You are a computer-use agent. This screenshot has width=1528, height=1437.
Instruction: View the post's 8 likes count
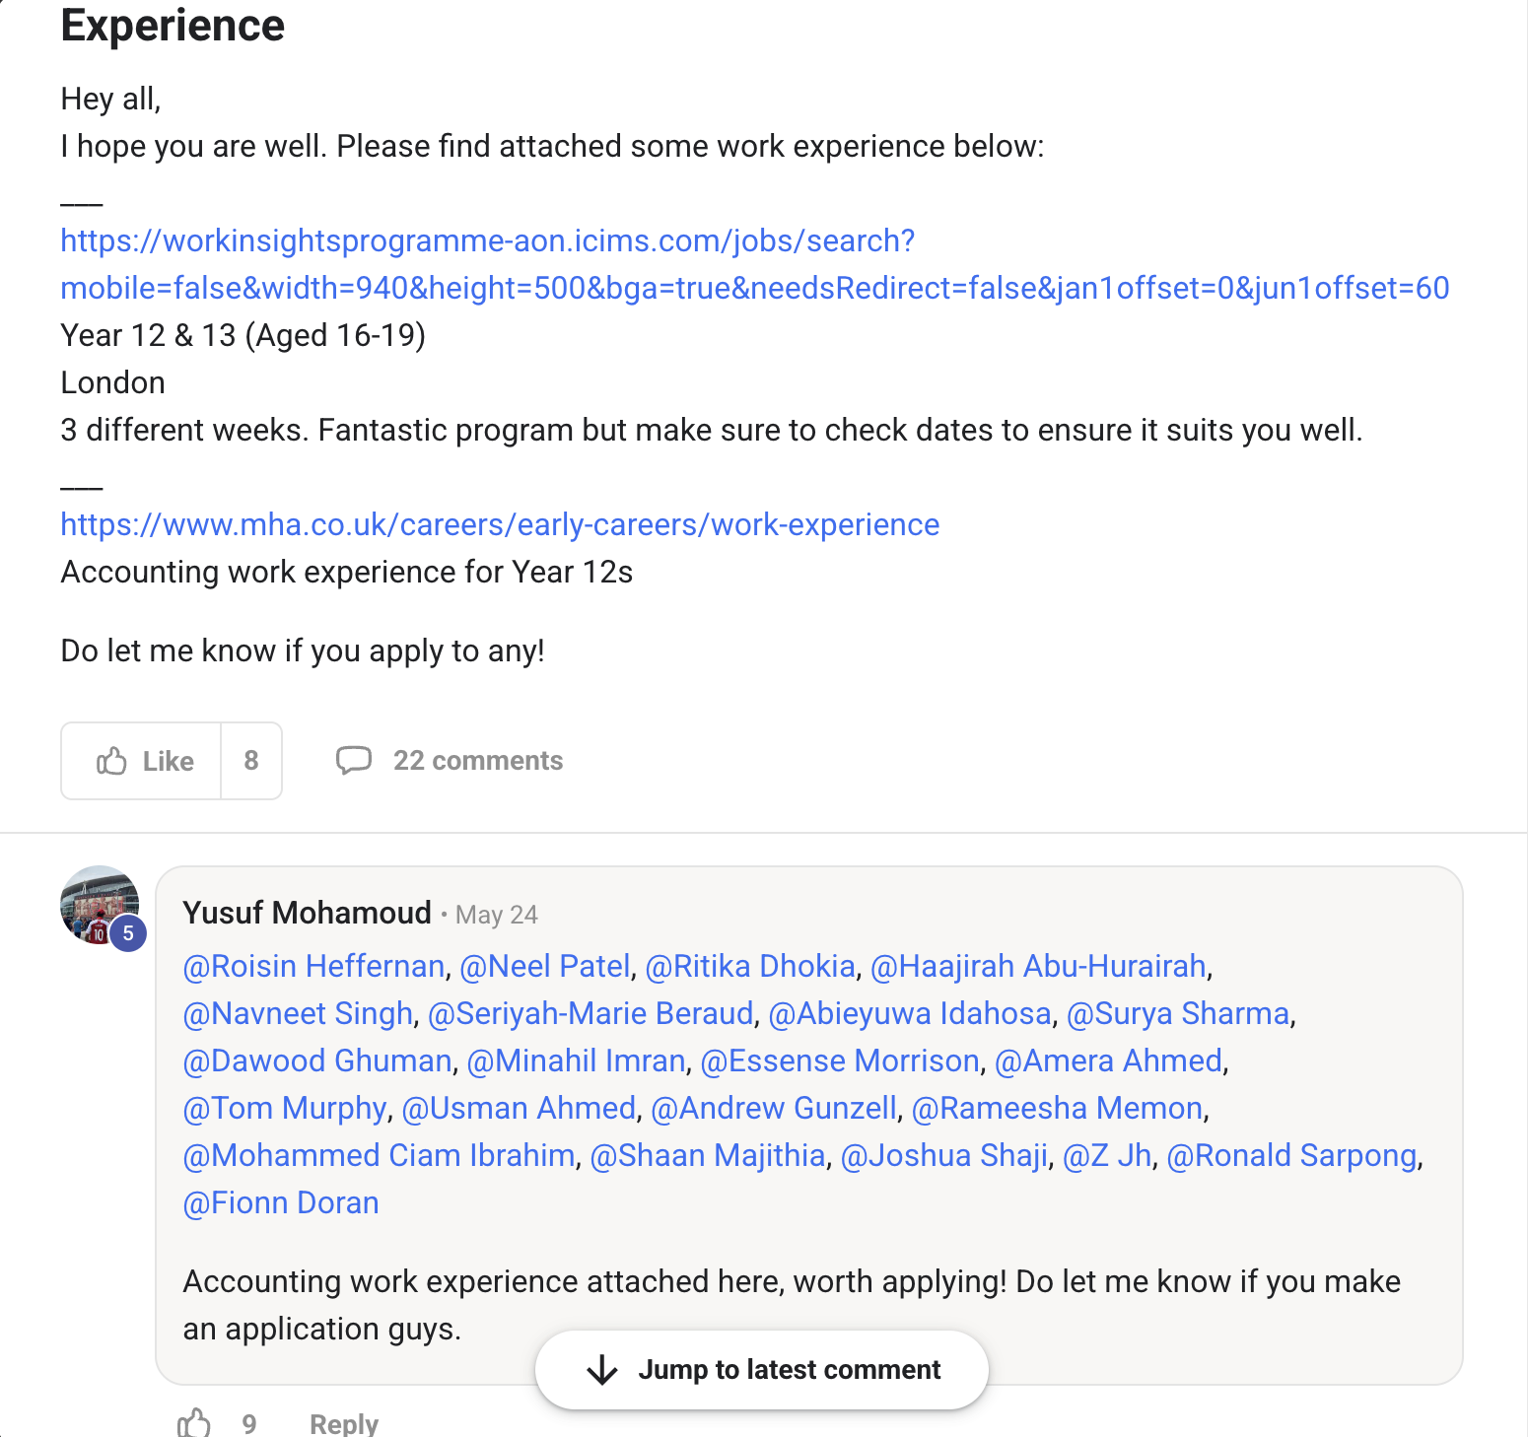(251, 761)
